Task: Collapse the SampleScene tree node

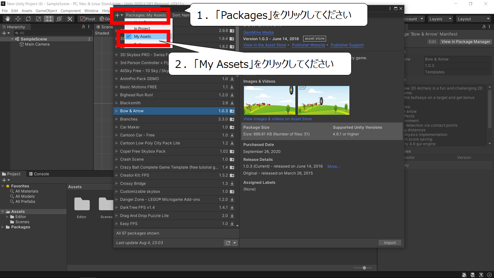Action: click(13, 39)
